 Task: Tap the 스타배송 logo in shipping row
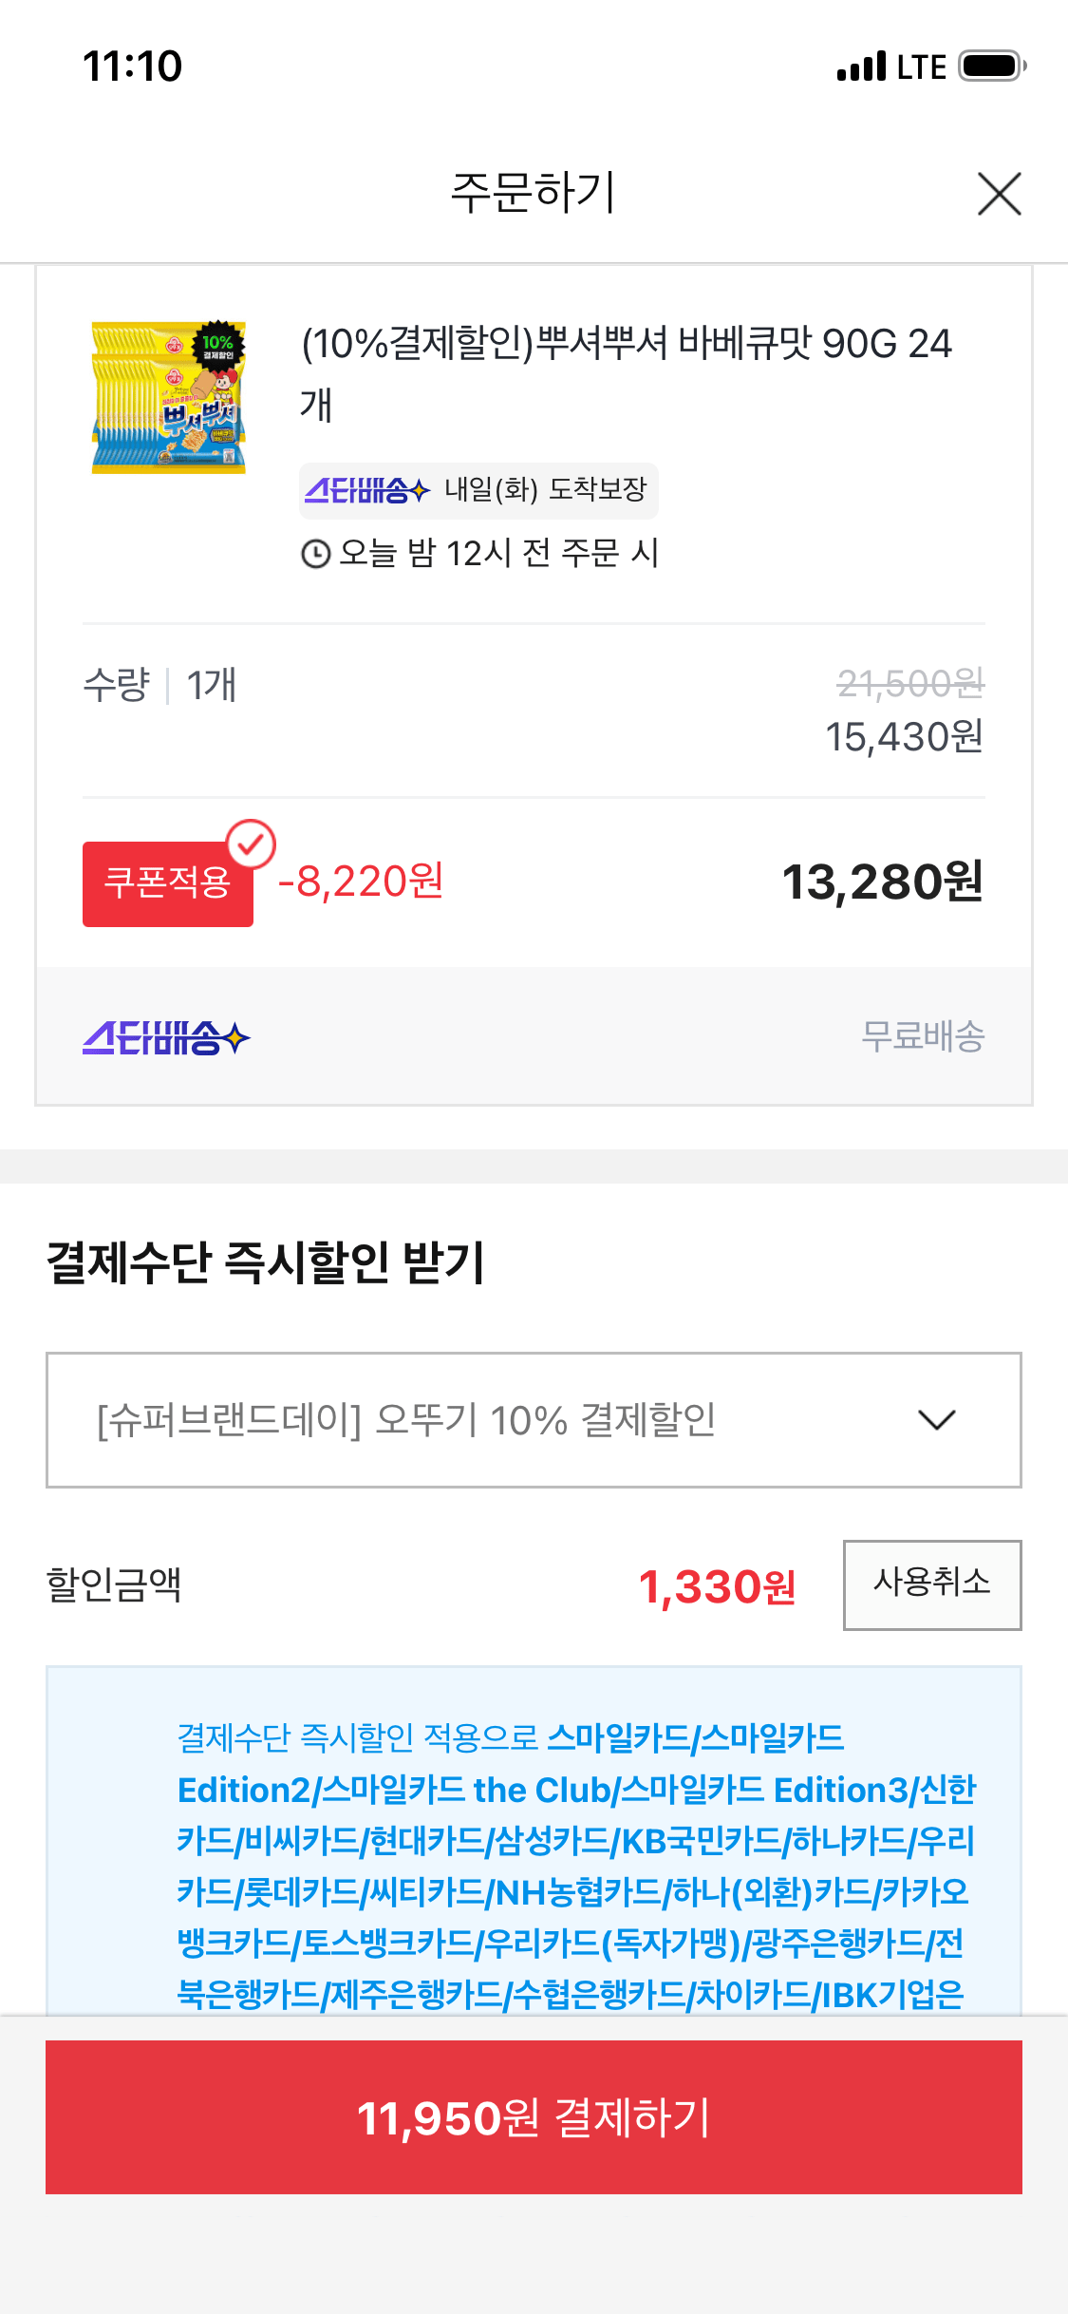(x=166, y=1037)
